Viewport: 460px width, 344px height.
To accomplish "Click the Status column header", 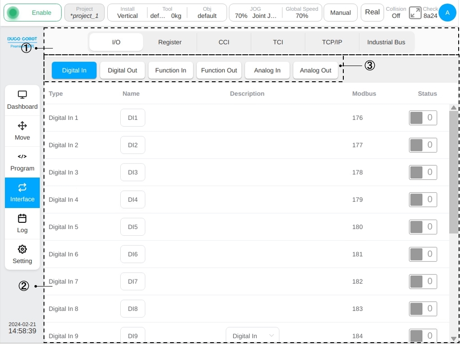I will click(427, 93).
